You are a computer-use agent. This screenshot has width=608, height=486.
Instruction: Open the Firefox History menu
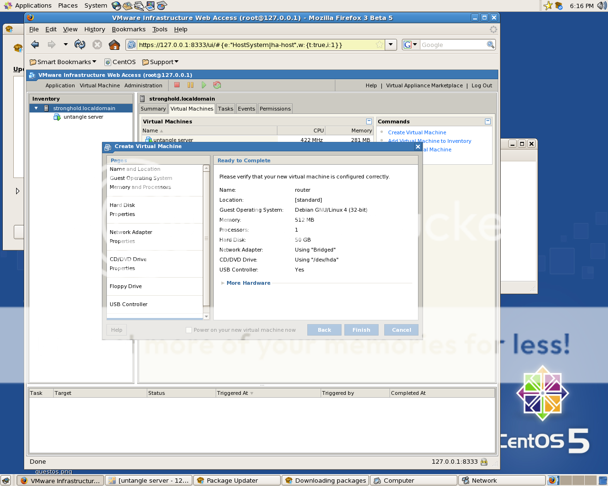coord(95,29)
